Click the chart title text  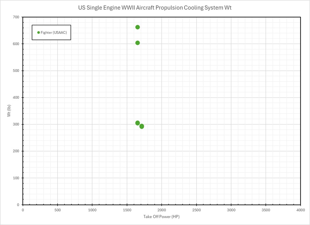point(154,8)
